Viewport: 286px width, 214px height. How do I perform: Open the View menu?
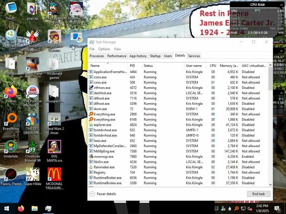pos(117,49)
